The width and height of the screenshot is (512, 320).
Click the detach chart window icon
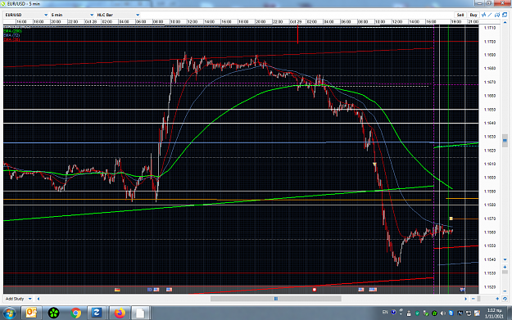[x=505, y=15]
